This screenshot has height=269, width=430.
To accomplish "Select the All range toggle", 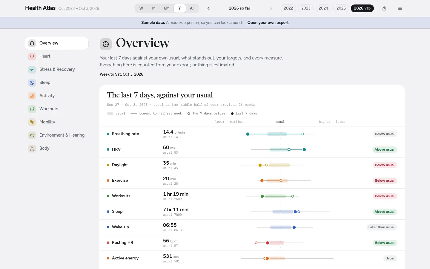I will tap(192, 8).
